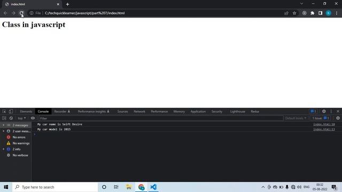This screenshot has height=192, width=342.
Task: Open the Lighthouse tab
Action: pyautogui.click(x=237, y=111)
